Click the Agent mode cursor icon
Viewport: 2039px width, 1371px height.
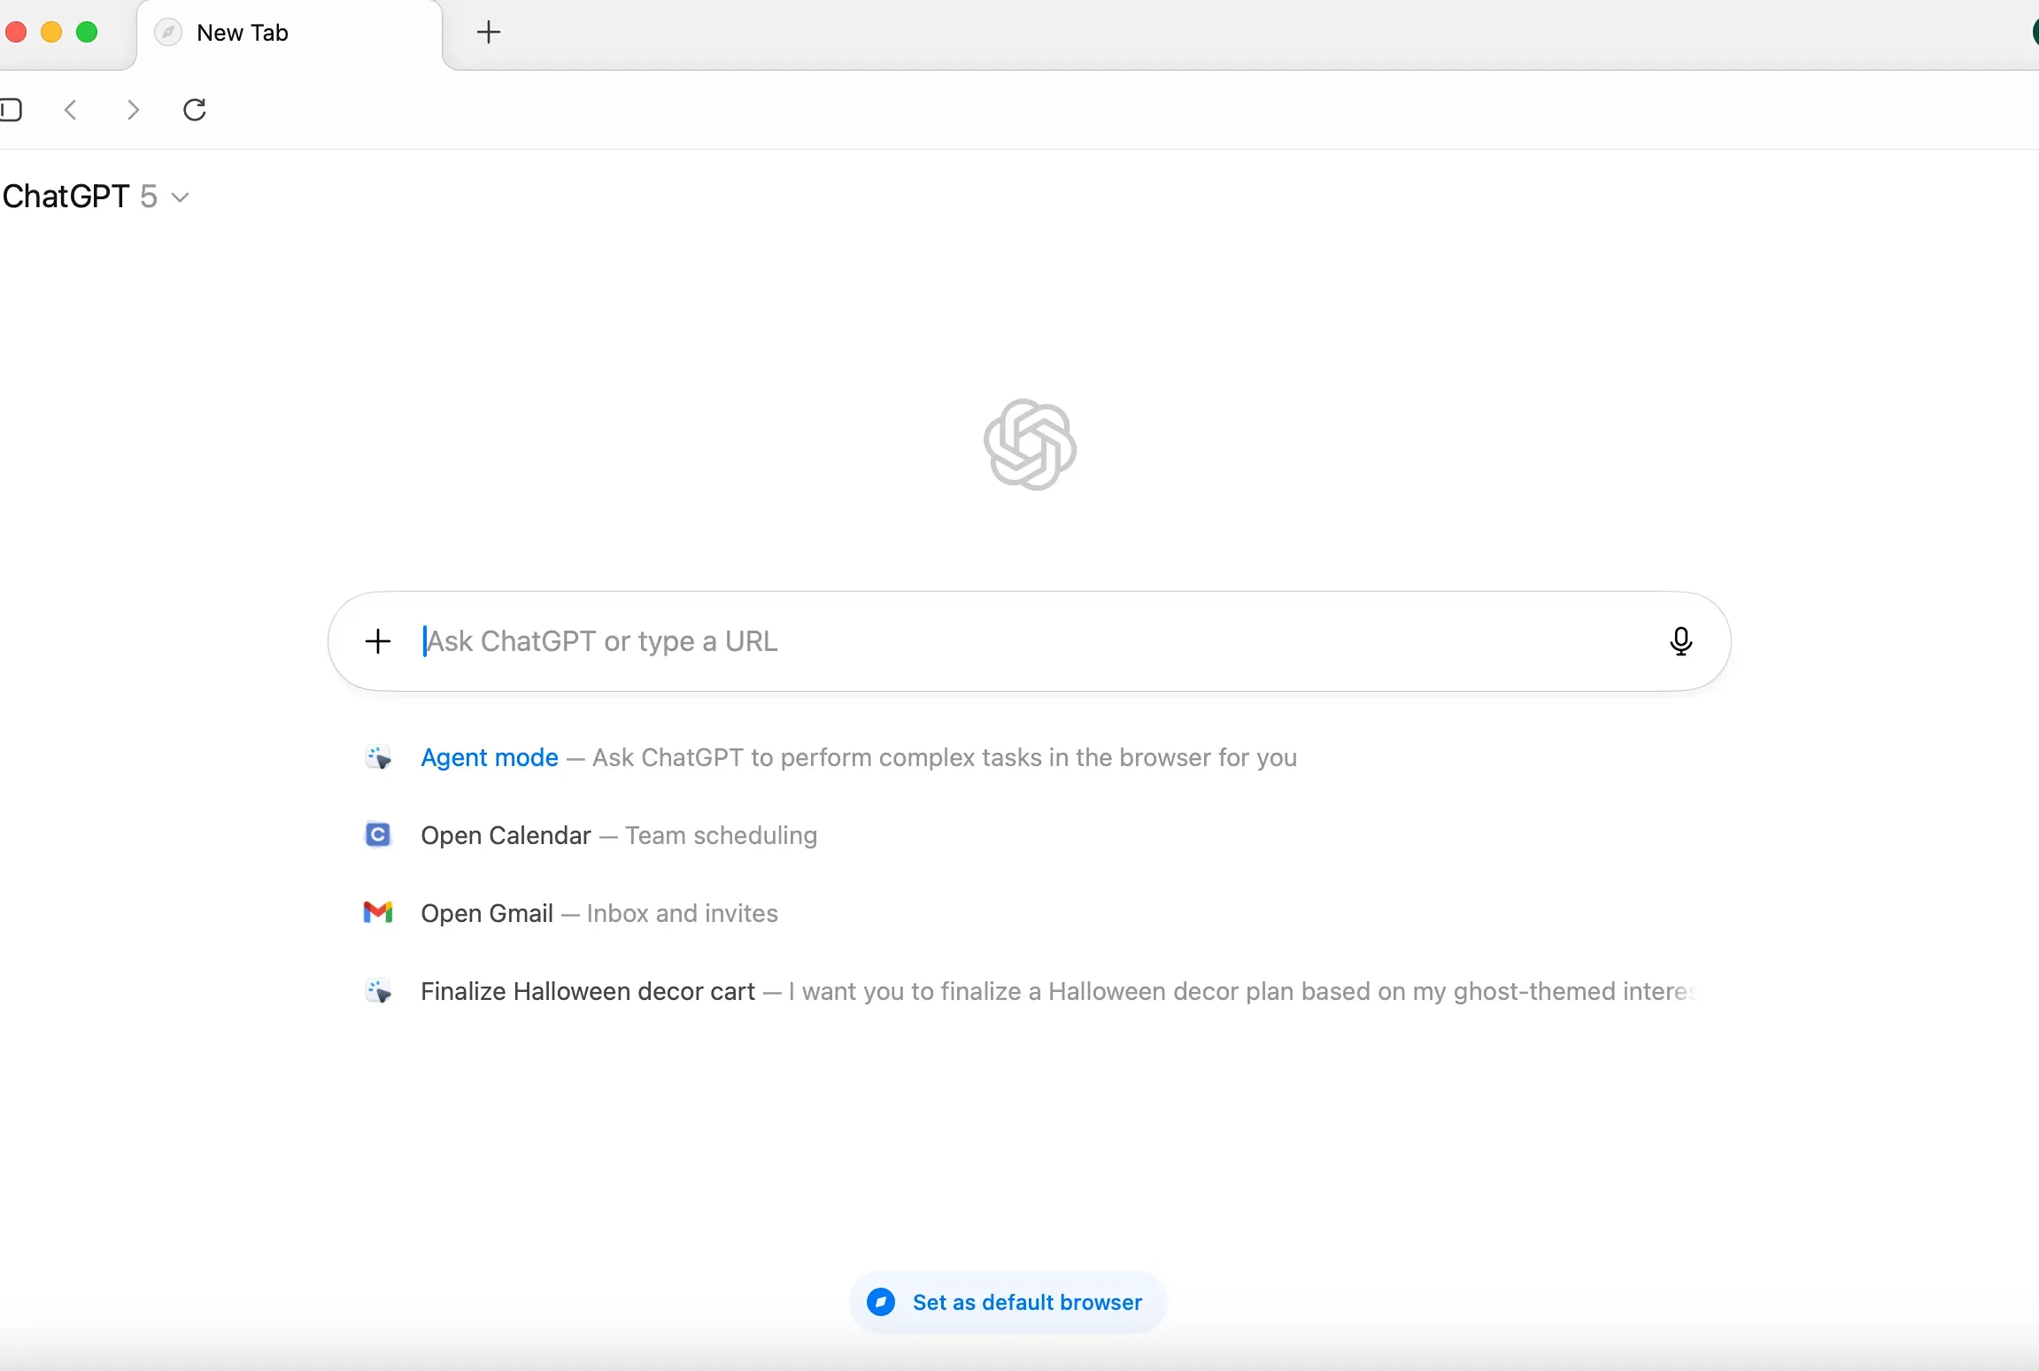pos(379,758)
